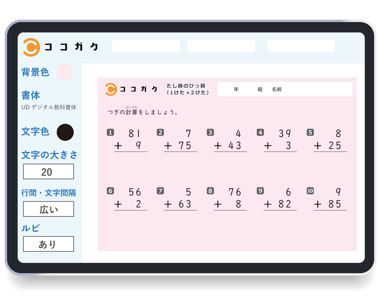
Task: Click the Kokogaku logo on the worksheet
Action: point(111,89)
